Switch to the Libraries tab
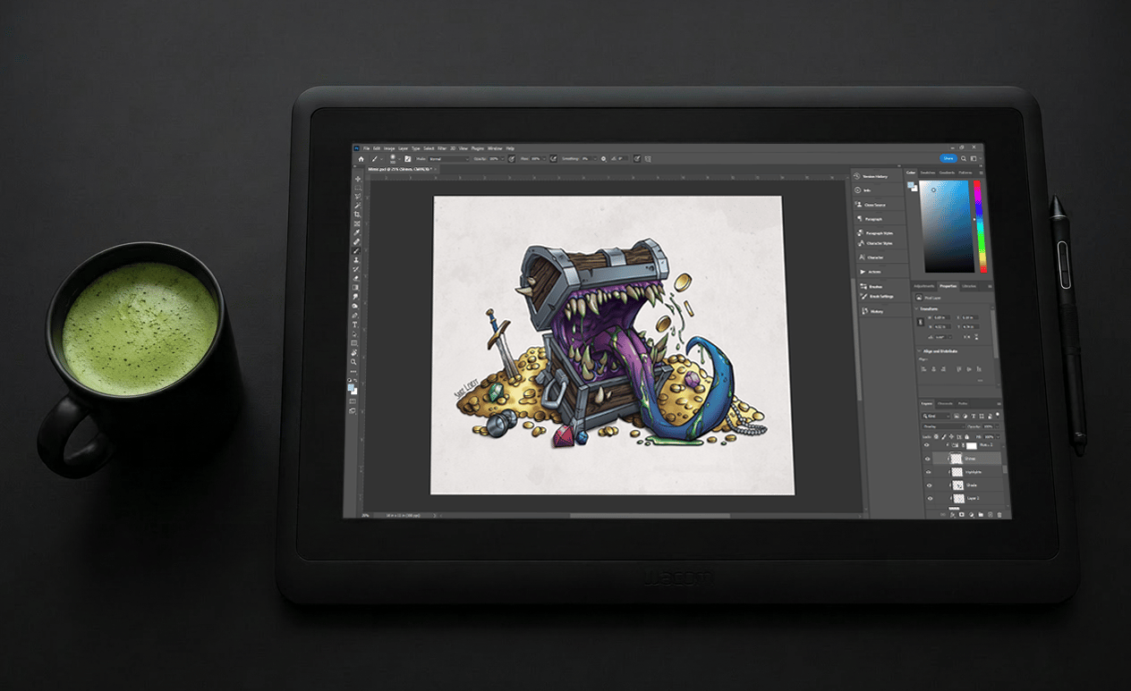The width and height of the screenshot is (1131, 691). click(969, 286)
